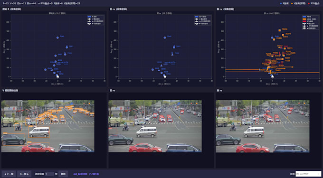
Task: Click the white star origin in 原始 R chart
Action: point(57,76)
